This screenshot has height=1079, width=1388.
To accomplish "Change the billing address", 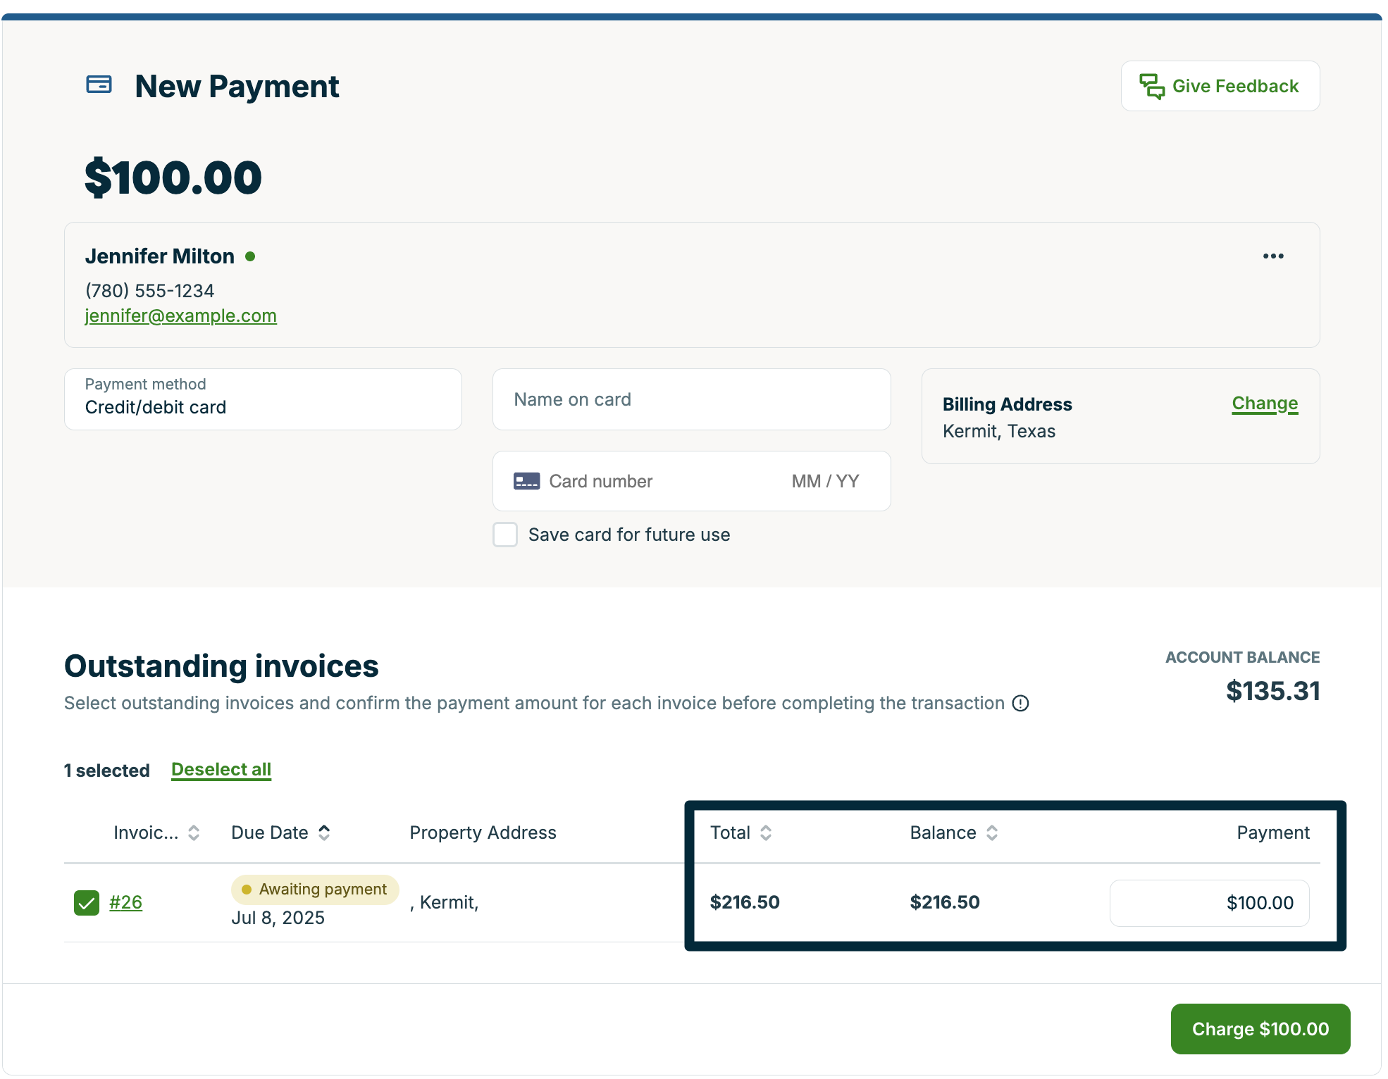I will [x=1265, y=404].
